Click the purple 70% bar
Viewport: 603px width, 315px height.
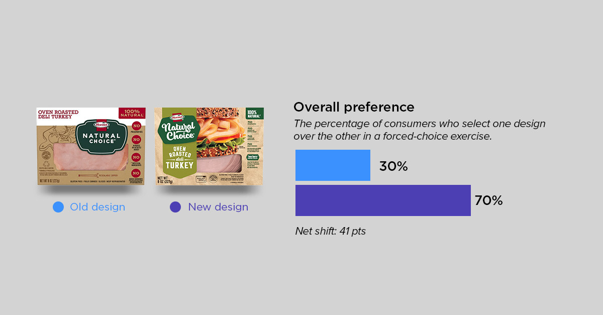tap(383, 200)
